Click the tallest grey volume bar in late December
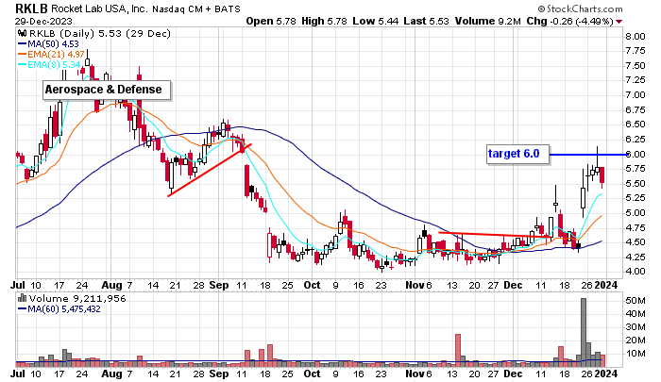 coord(584,332)
